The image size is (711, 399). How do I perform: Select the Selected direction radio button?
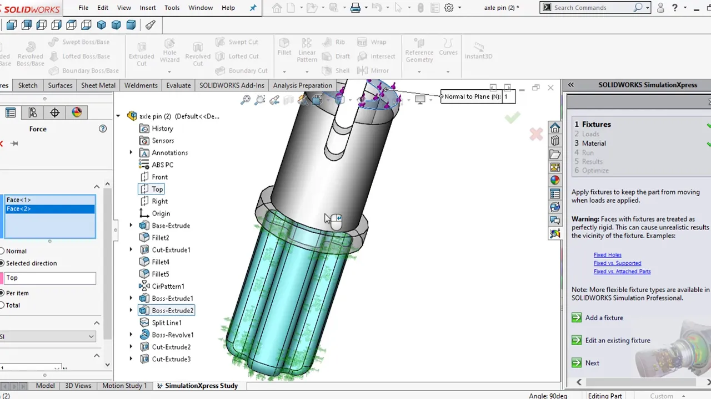click(2, 263)
